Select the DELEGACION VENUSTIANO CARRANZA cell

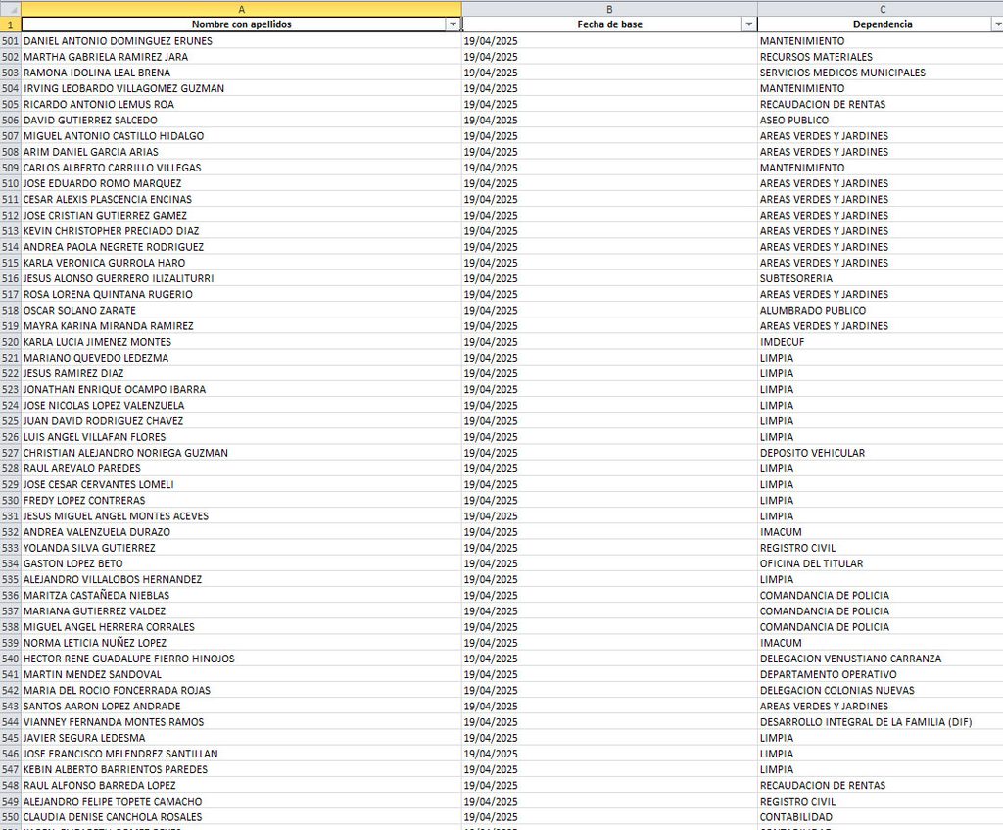(881, 659)
